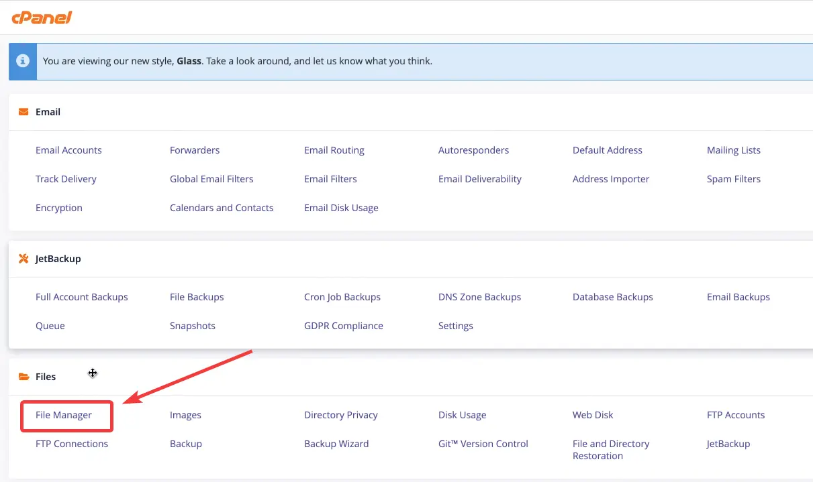Open Git Version Control

[x=483, y=444]
